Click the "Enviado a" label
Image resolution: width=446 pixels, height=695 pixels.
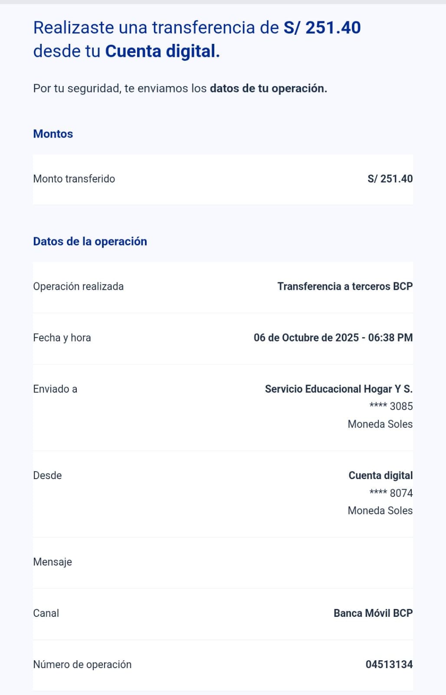(x=55, y=389)
